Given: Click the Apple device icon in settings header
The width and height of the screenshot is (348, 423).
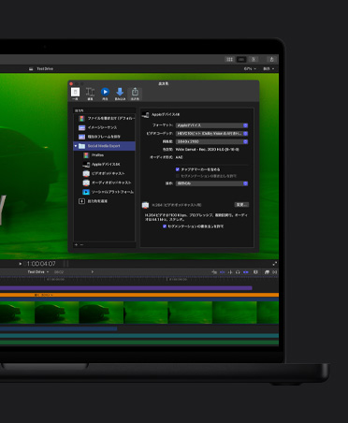Looking at the screenshot, I should pyautogui.click(x=145, y=115).
